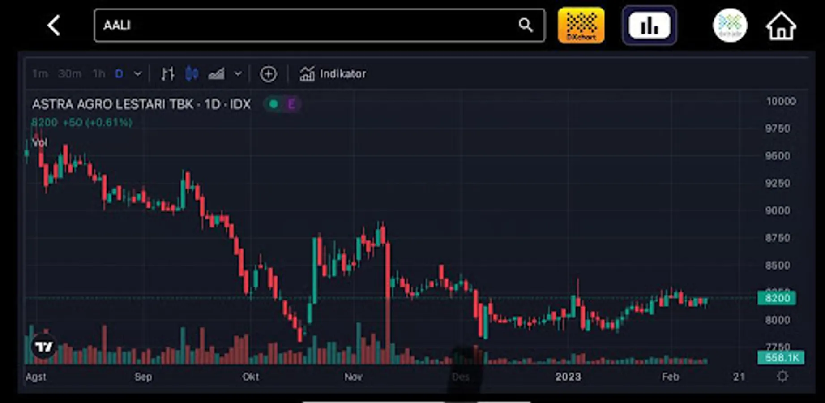Switch to the 1m timeframe
The height and width of the screenshot is (403, 825).
click(x=40, y=74)
